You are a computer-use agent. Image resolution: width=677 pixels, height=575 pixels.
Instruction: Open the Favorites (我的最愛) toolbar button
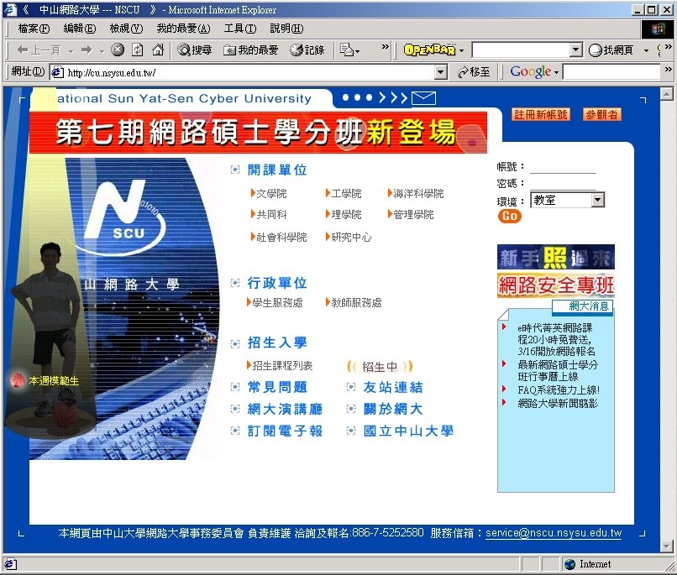250,50
